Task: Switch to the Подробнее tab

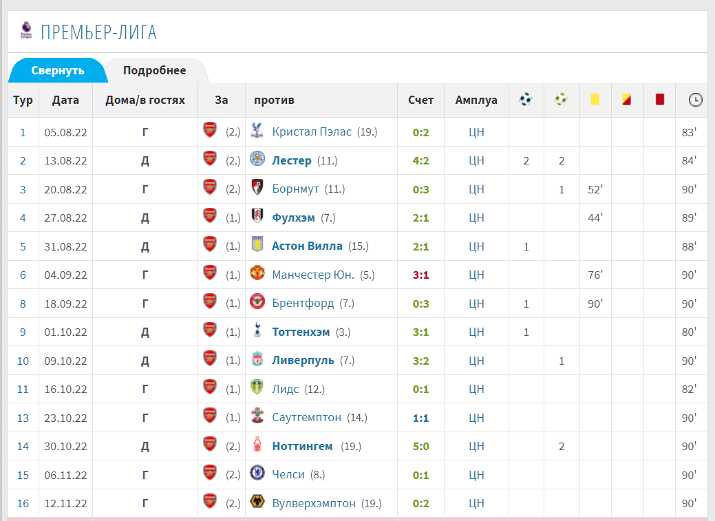Action: 155,70
